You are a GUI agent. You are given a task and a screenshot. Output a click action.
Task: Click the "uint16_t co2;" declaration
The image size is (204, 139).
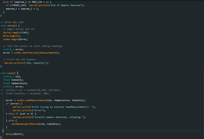coord(12,76)
